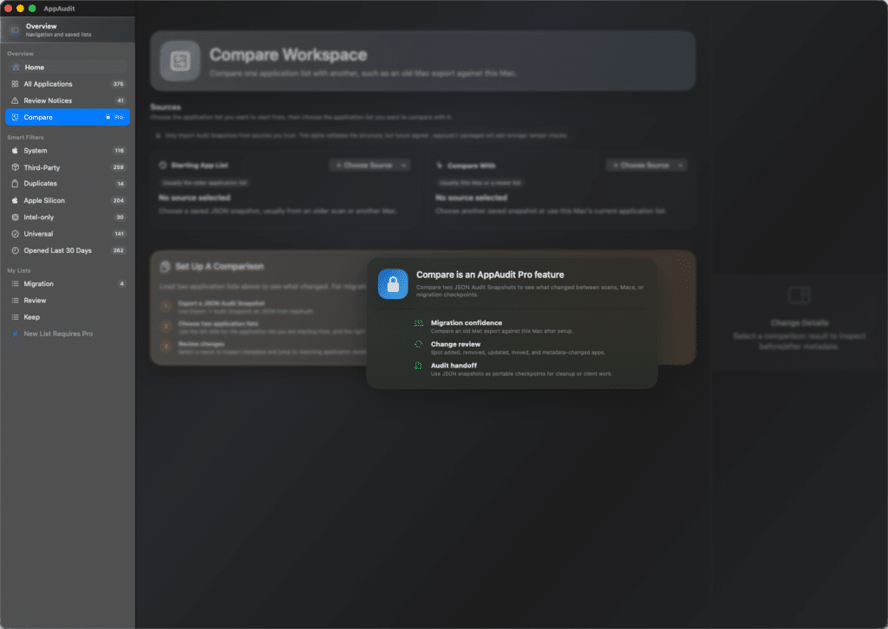This screenshot has height=629, width=888.
Task: Click the 4 count next to Migration
Action: tap(121, 284)
